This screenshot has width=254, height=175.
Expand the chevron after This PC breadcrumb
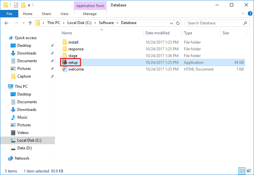pos(64,23)
